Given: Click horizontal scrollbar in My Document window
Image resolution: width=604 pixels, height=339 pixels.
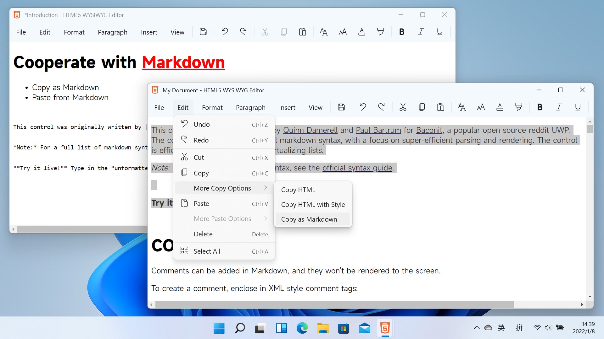Looking at the screenshot, I should tap(334, 304).
